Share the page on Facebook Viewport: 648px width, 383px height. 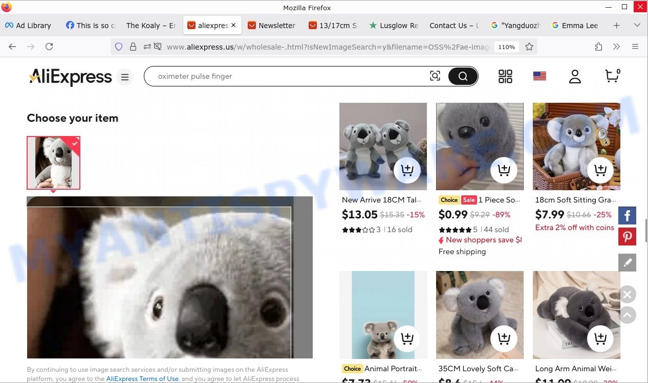[x=628, y=216]
